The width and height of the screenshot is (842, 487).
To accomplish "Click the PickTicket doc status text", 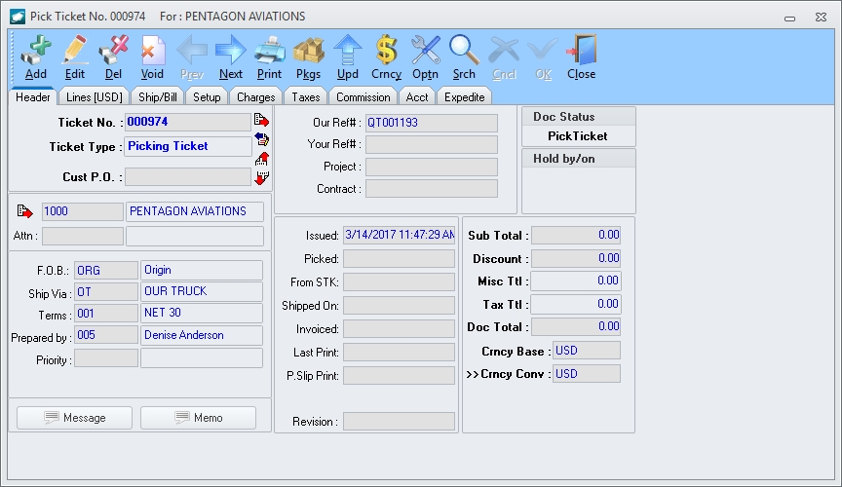I will pos(578,136).
